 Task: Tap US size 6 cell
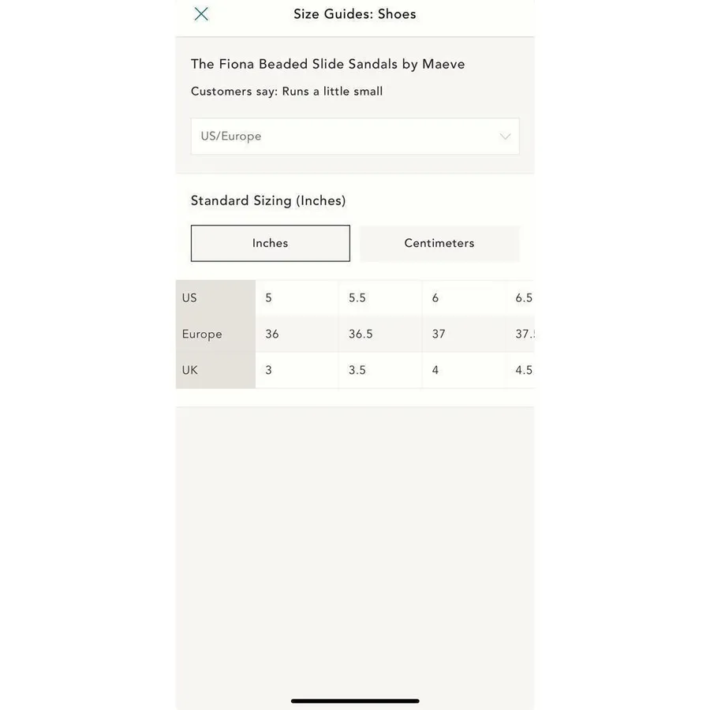(464, 298)
